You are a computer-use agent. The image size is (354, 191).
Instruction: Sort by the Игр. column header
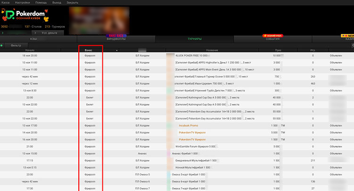pyautogui.click(x=313, y=50)
